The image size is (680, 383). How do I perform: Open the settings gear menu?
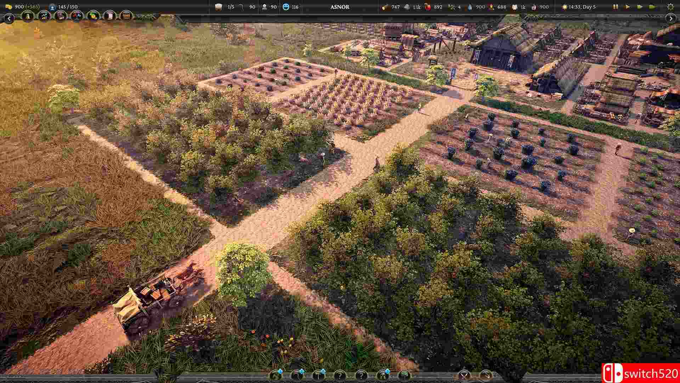tap(670, 7)
